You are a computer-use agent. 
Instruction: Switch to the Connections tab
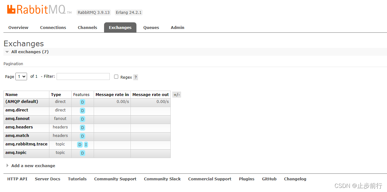tap(53, 28)
